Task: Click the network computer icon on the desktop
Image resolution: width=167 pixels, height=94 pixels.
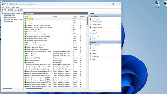Action: pyautogui.click(x=157, y=3)
